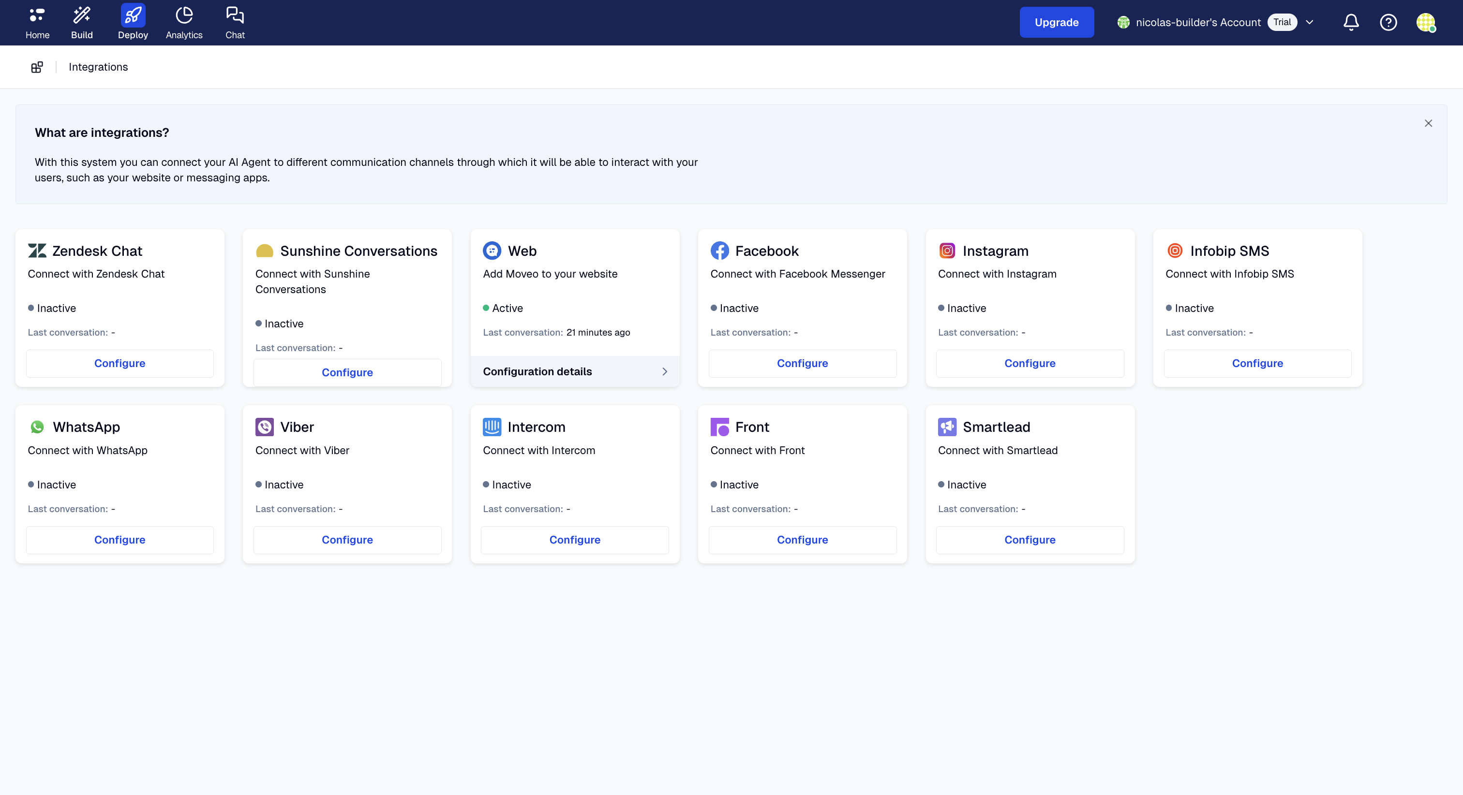This screenshot has height=795, width=1463.
Task: Configure the Infobip SMS integration
Action: click(x=1257, y=364)
